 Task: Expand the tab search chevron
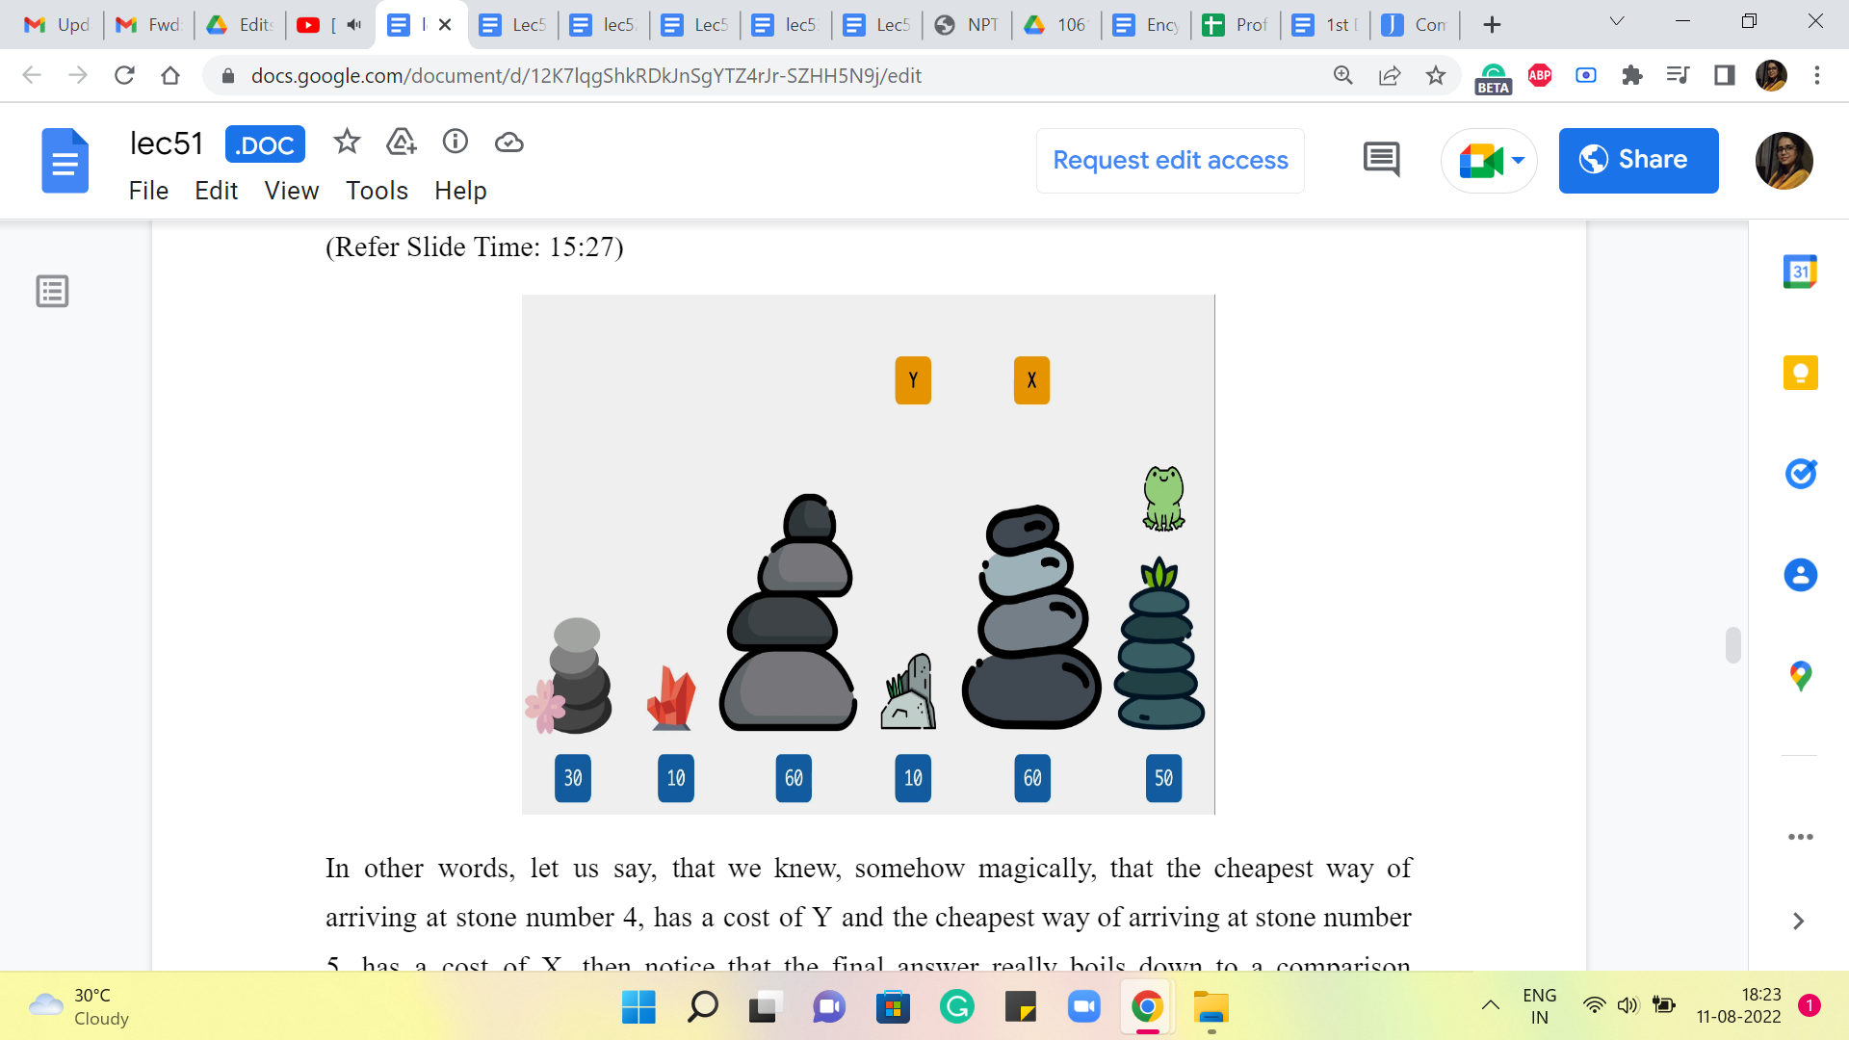(x=1617, y=21)
